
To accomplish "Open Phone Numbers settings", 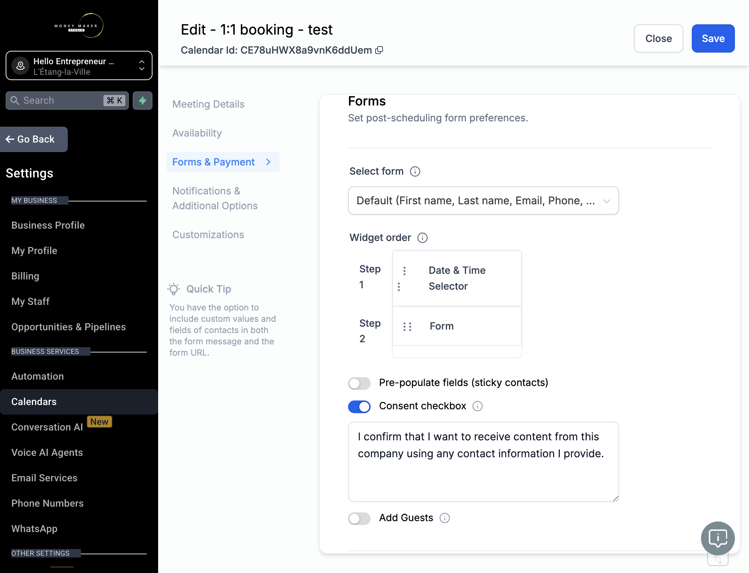I will point(47,503).
